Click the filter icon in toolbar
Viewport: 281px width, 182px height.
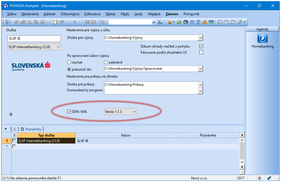coord(160,22)
